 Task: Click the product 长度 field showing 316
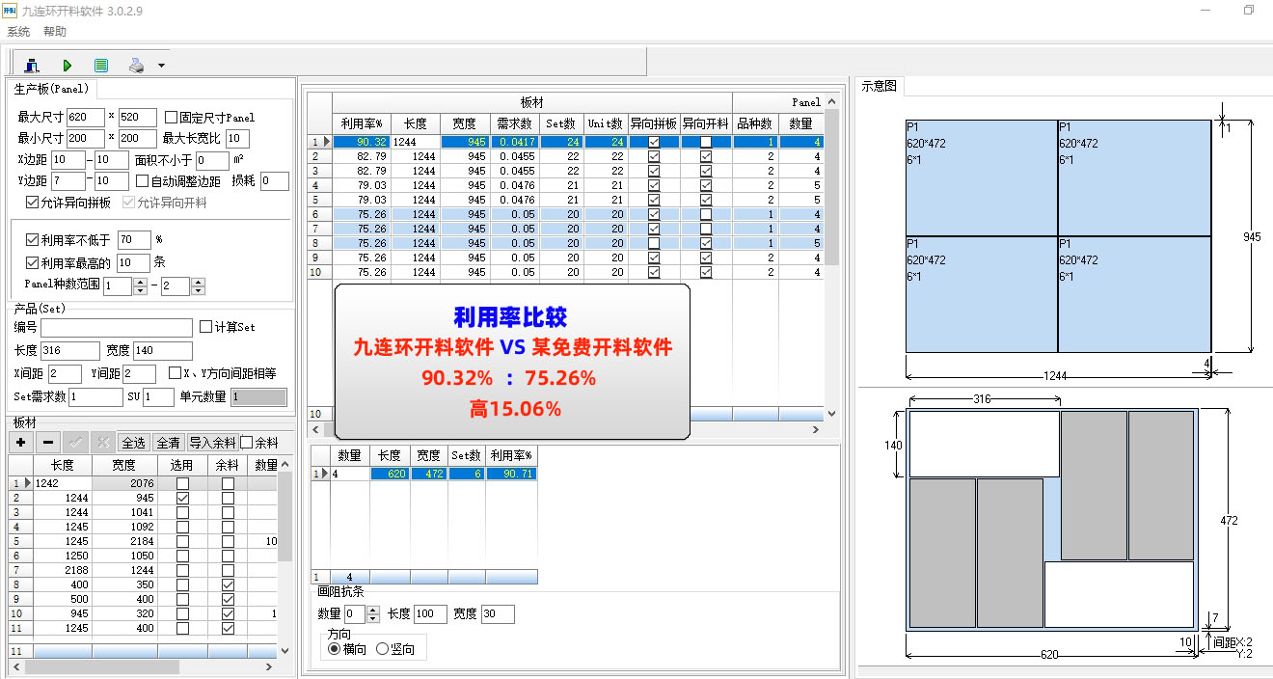click(70, 351)
